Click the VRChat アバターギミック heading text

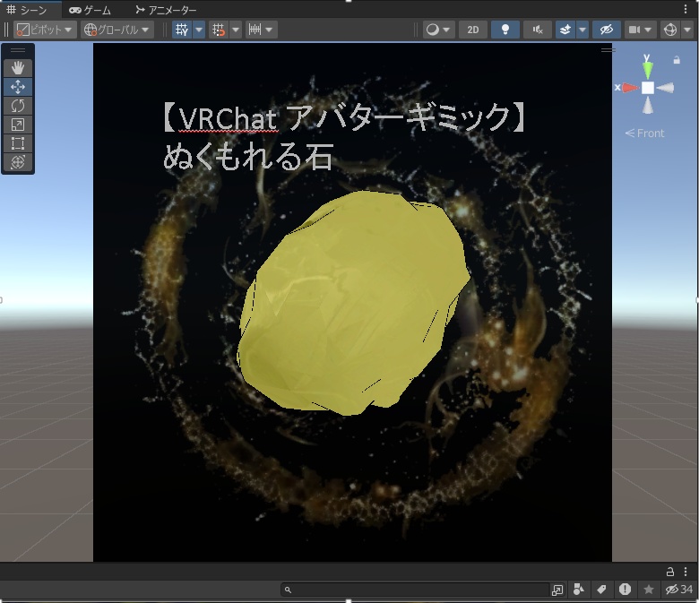[x=344, y=117]
